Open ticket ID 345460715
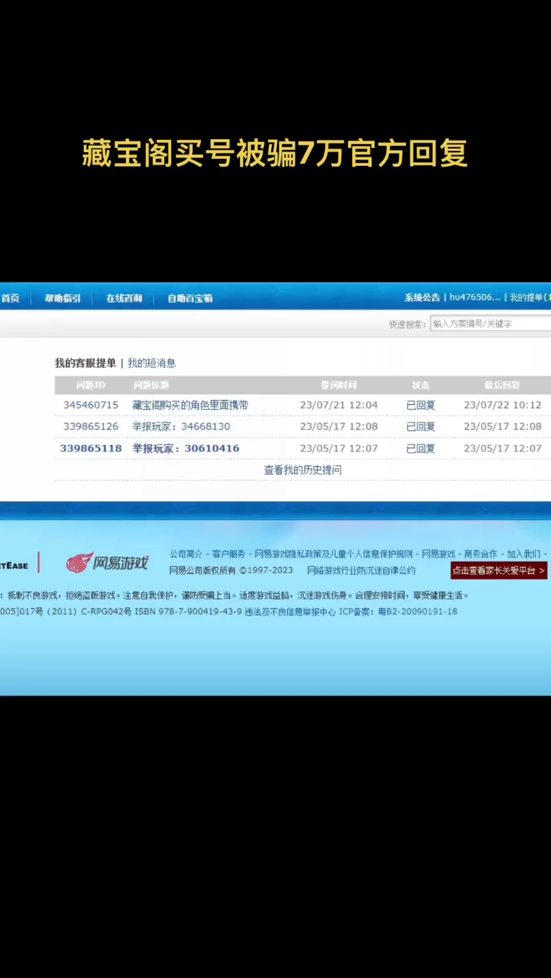Viewport: 551px width, 978px height. pyautogui.click(x=91, y=405)
